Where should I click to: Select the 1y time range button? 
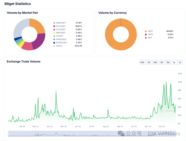click(174, 62)
